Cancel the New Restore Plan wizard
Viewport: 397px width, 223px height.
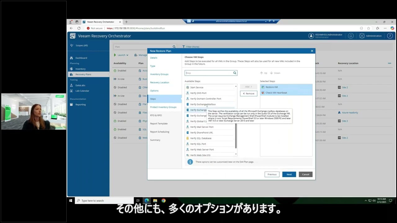pyautogui.click(x=306, y=174)
